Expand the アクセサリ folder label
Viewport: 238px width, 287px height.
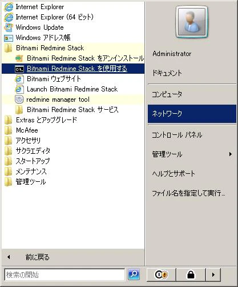click(x=28, y=141)
